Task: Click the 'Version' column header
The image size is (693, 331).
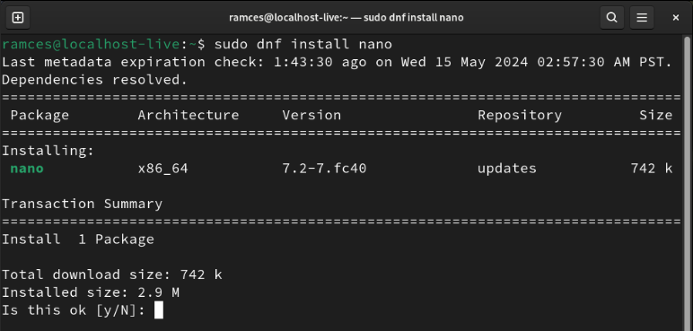Action: tap(311, 115)
